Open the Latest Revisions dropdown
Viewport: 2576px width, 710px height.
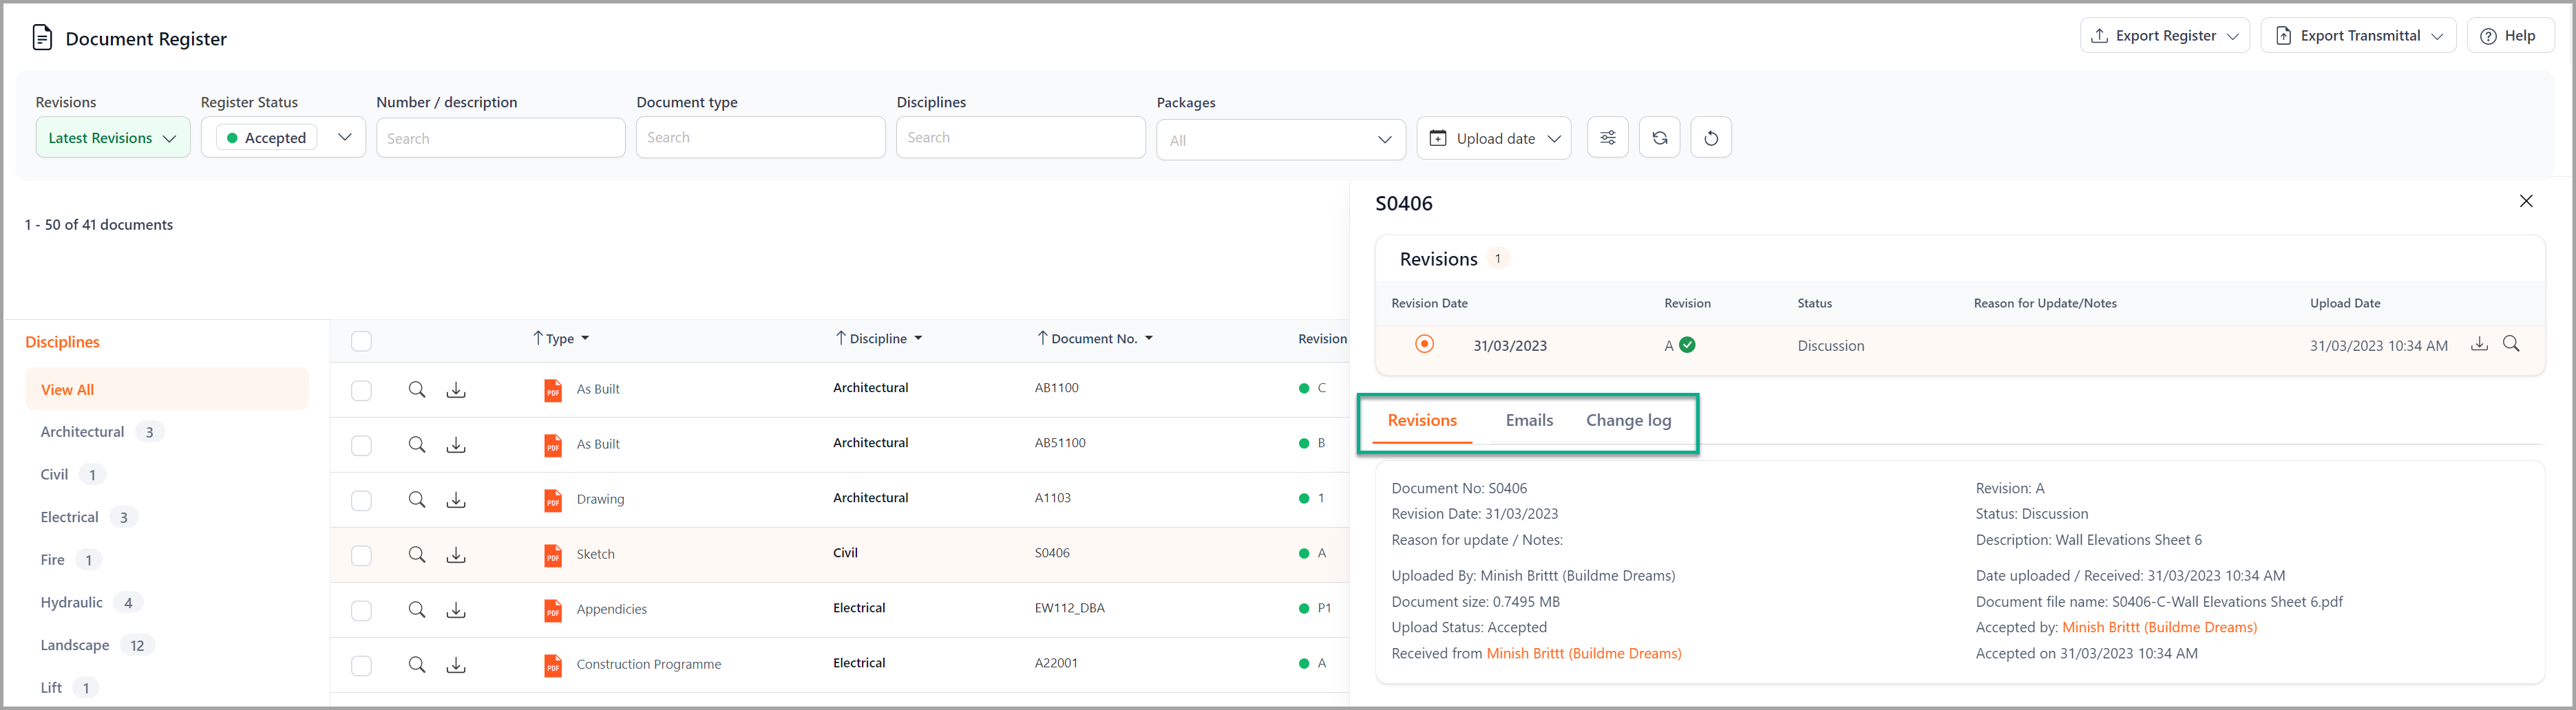[x=112, y=137]
